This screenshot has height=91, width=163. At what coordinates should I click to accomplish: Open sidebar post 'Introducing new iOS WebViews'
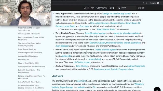[x=30, y=53]
